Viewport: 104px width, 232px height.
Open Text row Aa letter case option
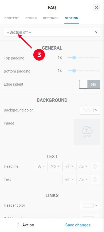[83, 179]
